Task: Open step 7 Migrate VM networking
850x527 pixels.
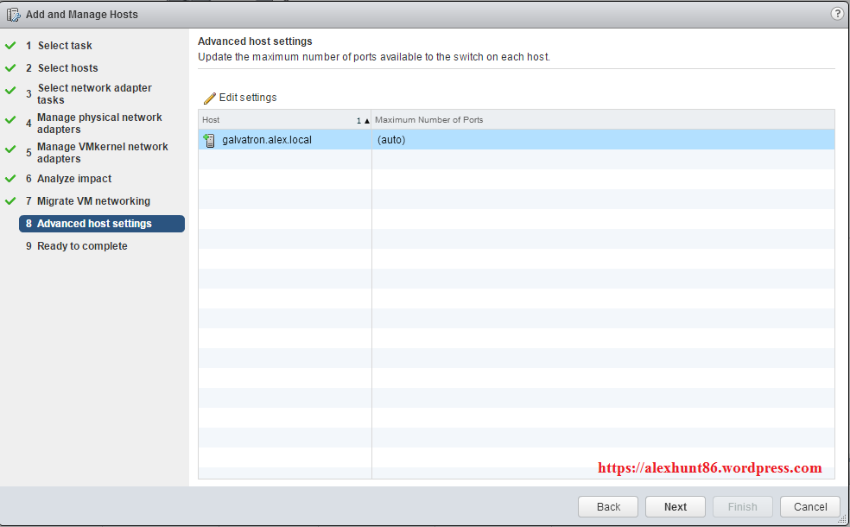Action: (x=88, y=200)
